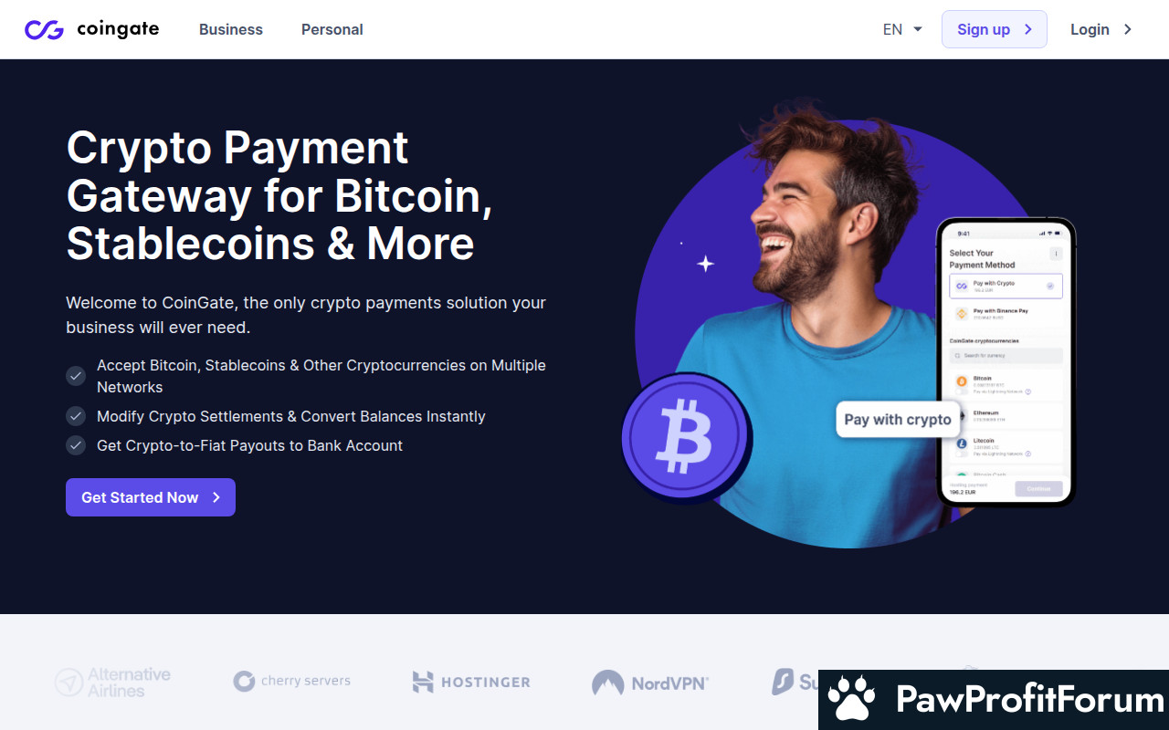Screen dimensions: 1169x730
Task: Click the PawProfitForum paw icon
Action: [x=851, y=700]
